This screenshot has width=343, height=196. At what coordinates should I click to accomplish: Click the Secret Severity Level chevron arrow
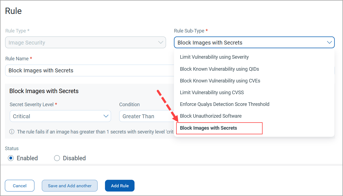[106, 116]
